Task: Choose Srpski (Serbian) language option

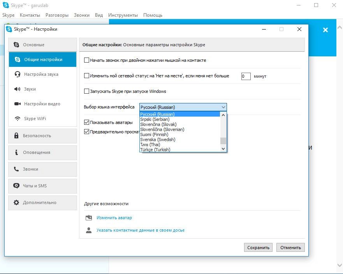Action: tap(179, 119)
